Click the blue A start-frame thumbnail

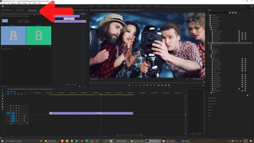(13, 35)
